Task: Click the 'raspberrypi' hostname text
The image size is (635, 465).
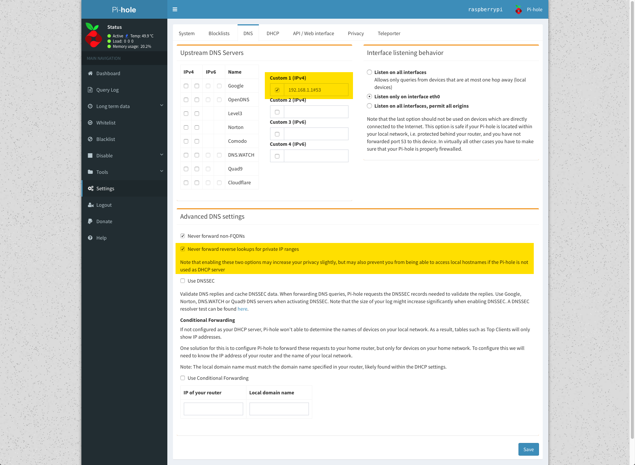Action: (485, 9)
